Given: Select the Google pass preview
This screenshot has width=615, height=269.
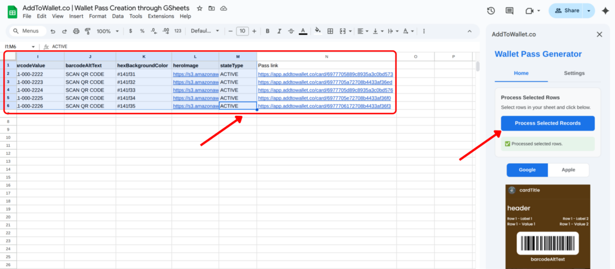Looking at the screenshot, I should (x=527, y=170).
